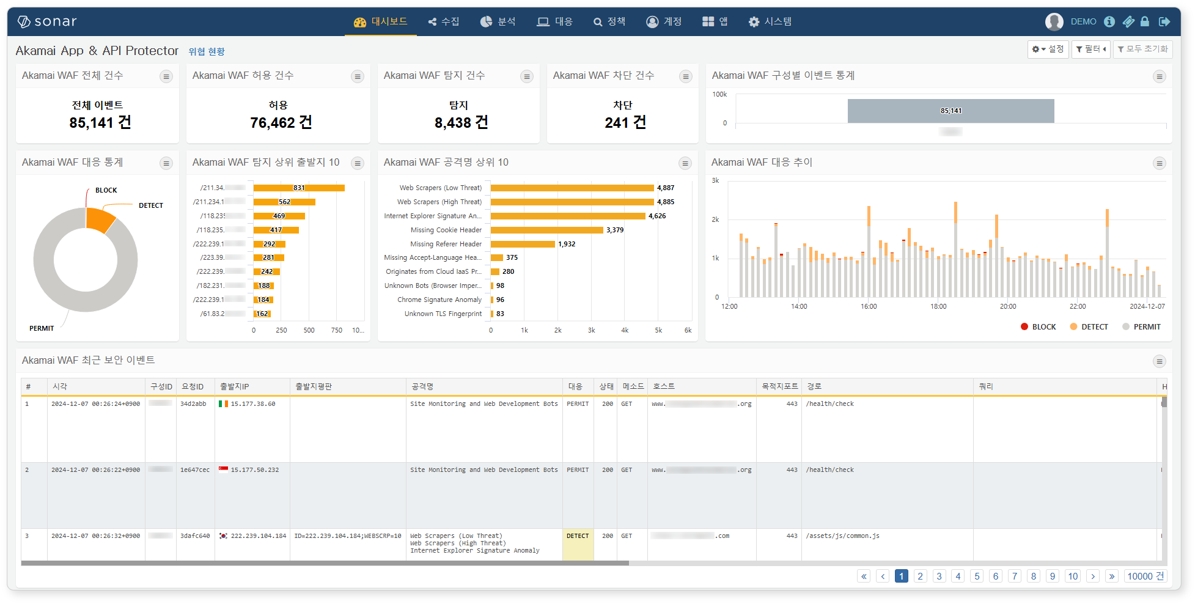The width and height of the screenshot is (1195, 604).
Task: Click request ID 1e647cec
Action: [195, 470]
